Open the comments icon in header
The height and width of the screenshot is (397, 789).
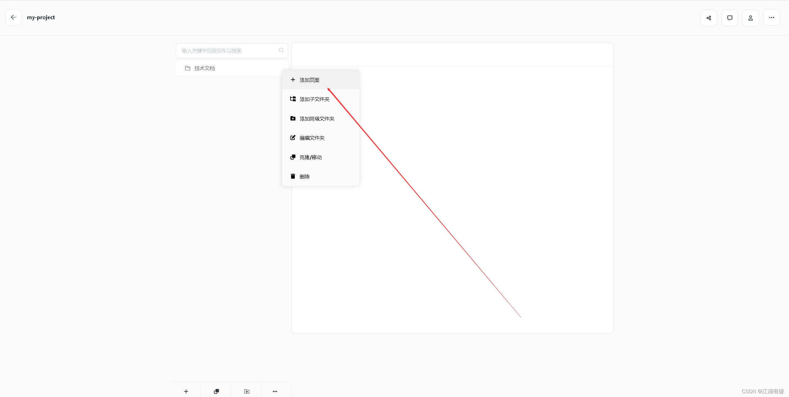tap(730, 18)
